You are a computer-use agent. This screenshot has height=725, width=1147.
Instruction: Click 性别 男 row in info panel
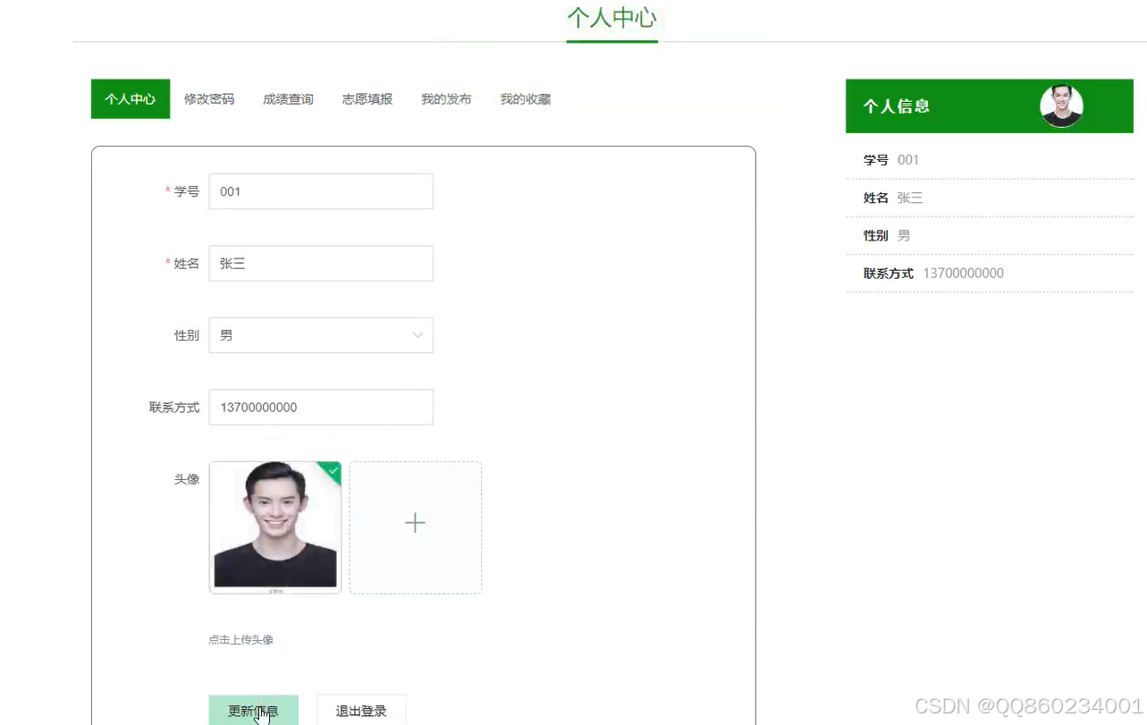click(990, 235)
